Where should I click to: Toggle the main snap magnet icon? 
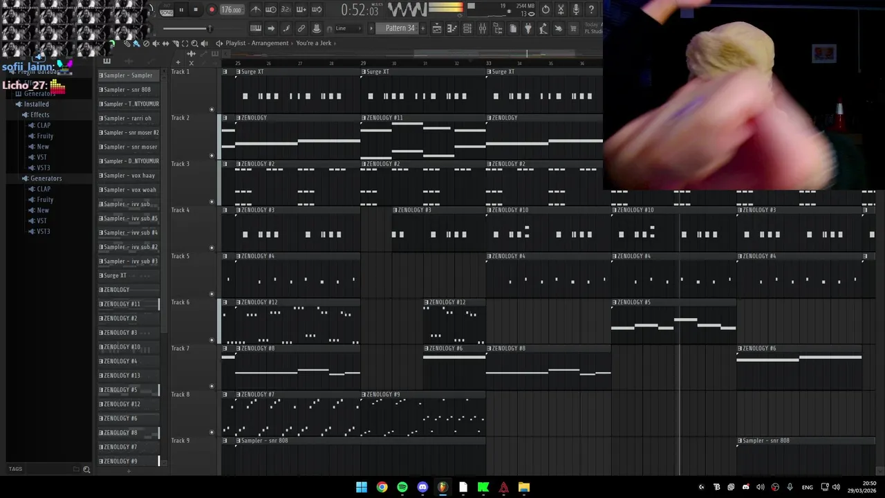[x=329, y=29]
